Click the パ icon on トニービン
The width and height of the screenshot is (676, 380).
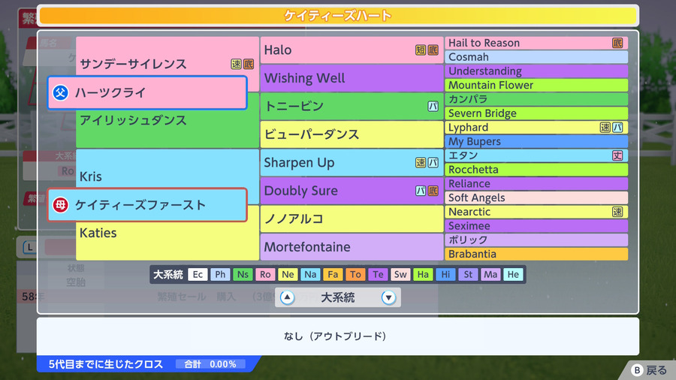tap(433, 107)
